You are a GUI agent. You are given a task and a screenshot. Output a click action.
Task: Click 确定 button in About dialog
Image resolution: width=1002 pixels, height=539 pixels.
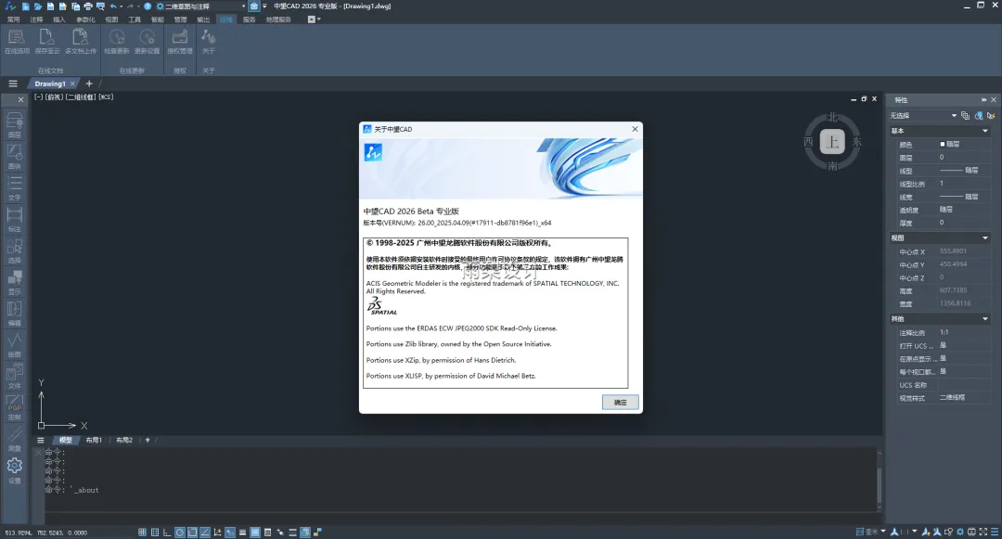coord(620,403)
